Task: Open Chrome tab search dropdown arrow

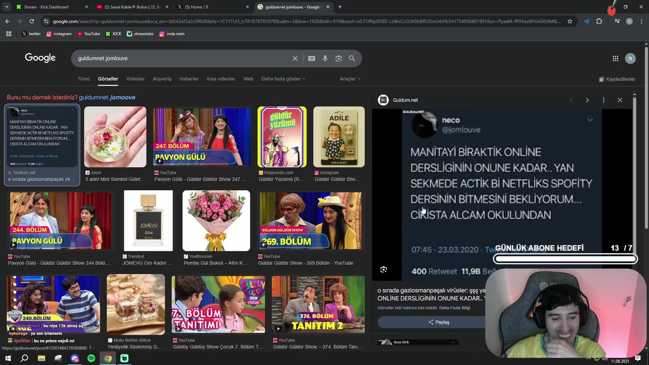Action: point(7,7)
